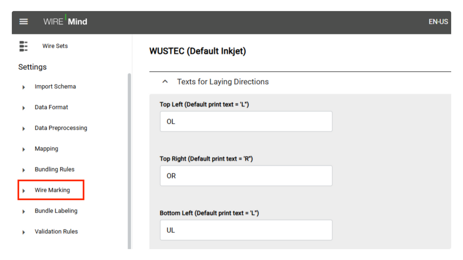
Task: Expand the Data Preprocessing arrow
Action: pyautogui.click(x=24, y=128)
